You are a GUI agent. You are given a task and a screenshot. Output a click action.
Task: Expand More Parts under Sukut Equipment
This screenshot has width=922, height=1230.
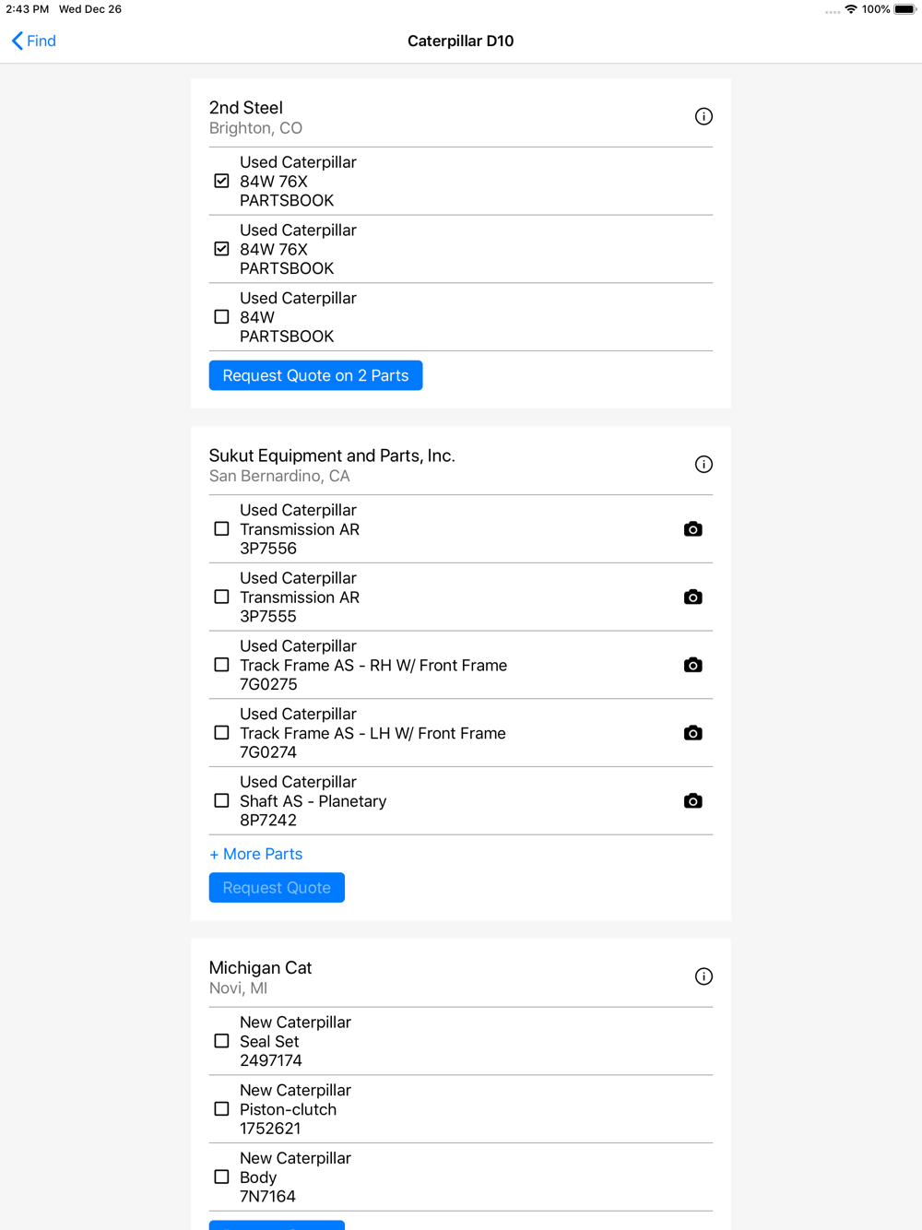click(x=256, y=854)
